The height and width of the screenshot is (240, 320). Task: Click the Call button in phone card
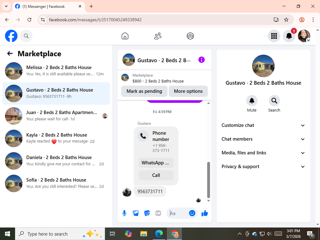coord(156,175)
